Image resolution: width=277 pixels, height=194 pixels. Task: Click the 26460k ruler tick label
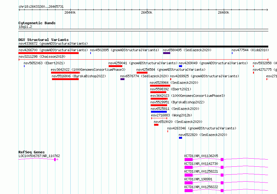pos(223,12)
